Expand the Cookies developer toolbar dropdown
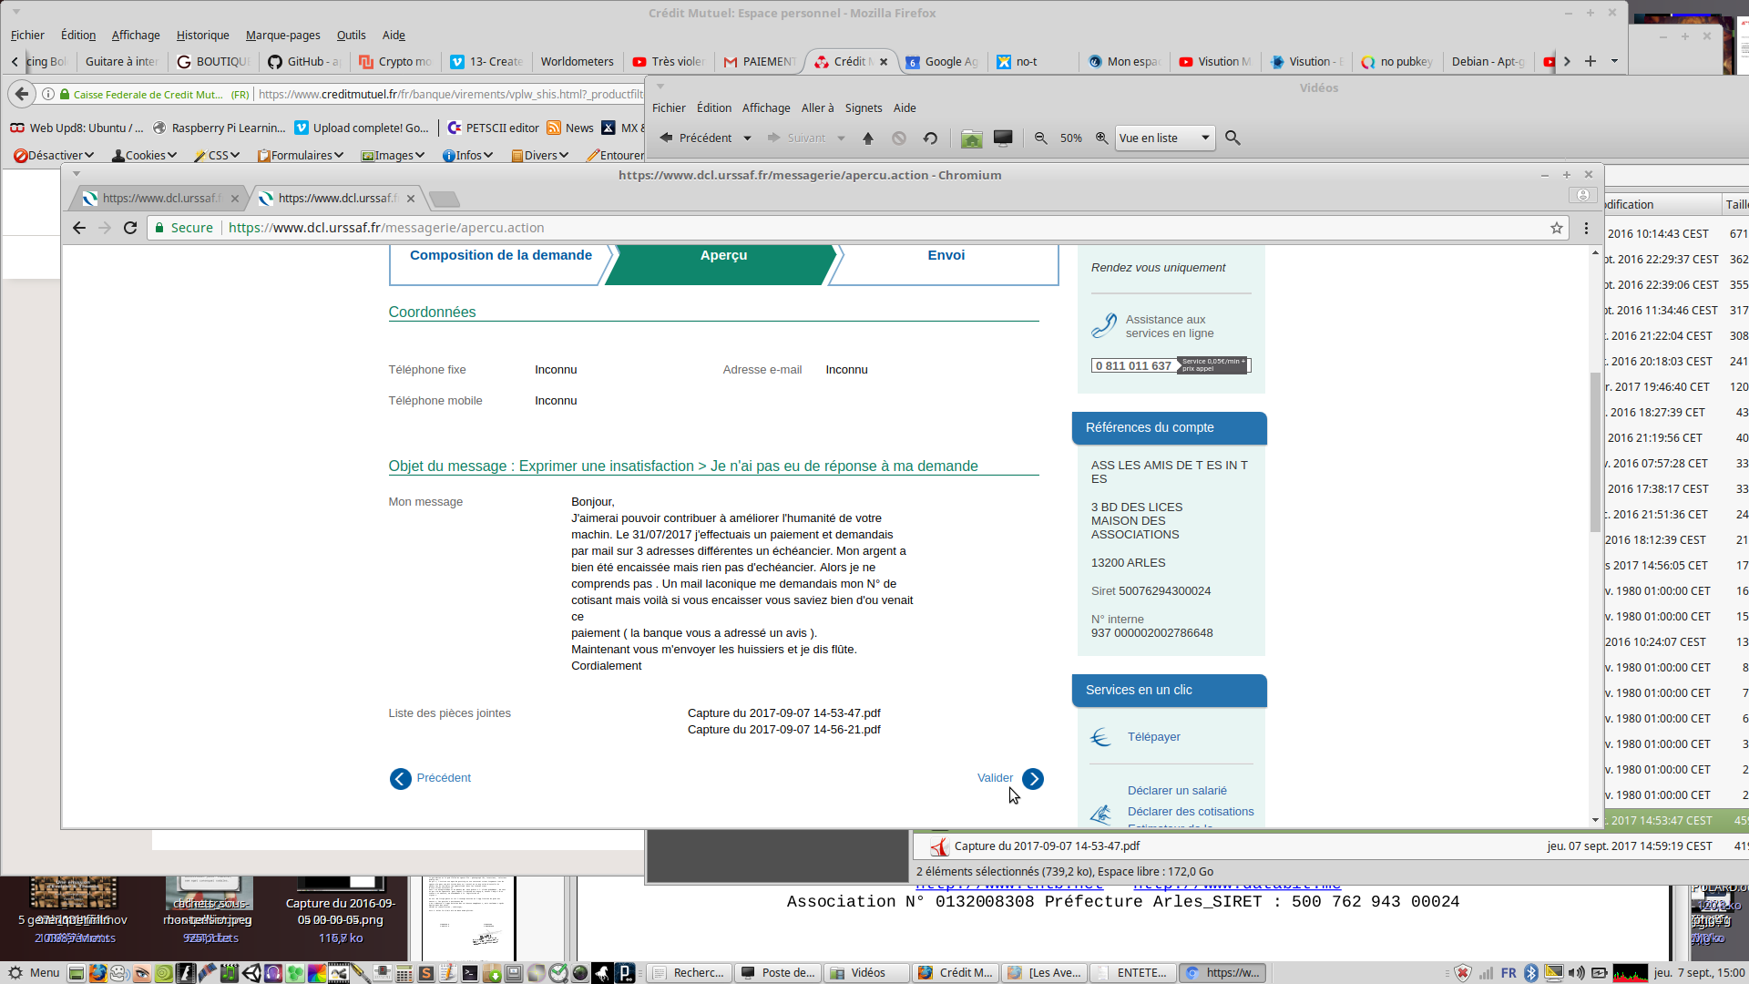 tap(144, 156)
